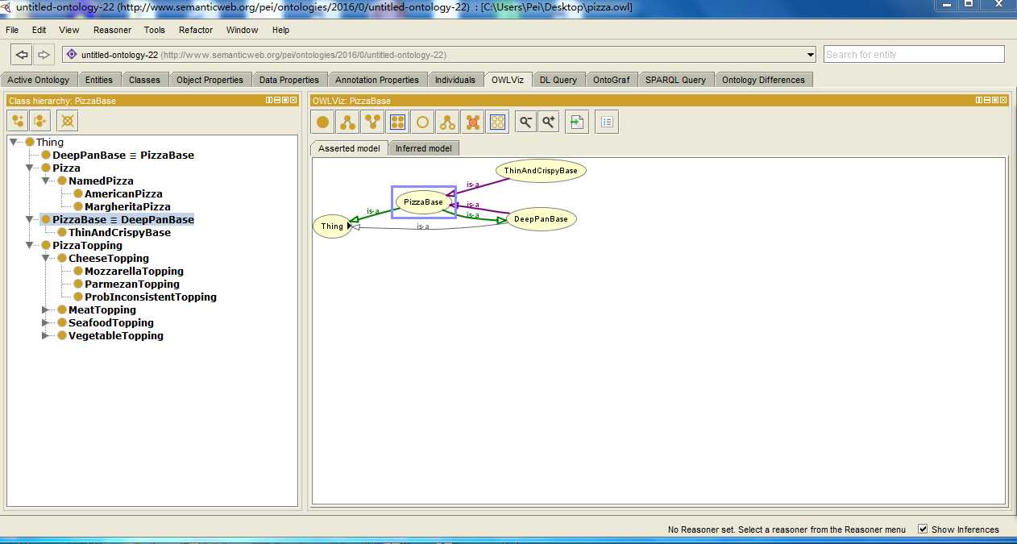
Task: Close the OWLViz panel via header icon
Action: pos(1003,100)
